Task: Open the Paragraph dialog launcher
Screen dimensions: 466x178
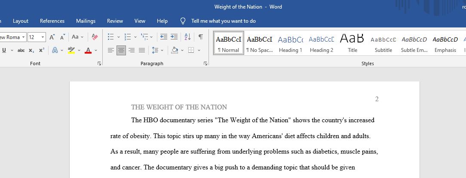Action: pyautogui.click(x=205, y=63)
